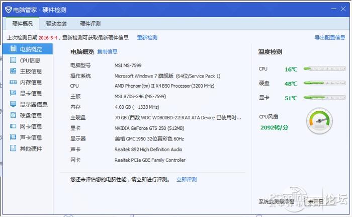The width and height of the screenshot is (352, 217).
Task: Click the 立即评测 link
Action: (x=187, y=179)
